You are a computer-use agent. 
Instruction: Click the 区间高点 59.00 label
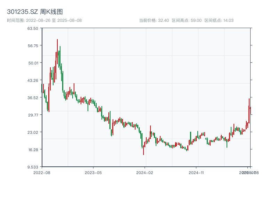(x=187, y=20)
